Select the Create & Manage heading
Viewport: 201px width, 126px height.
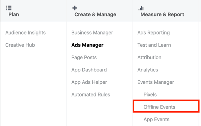click(x=95, y=14)
